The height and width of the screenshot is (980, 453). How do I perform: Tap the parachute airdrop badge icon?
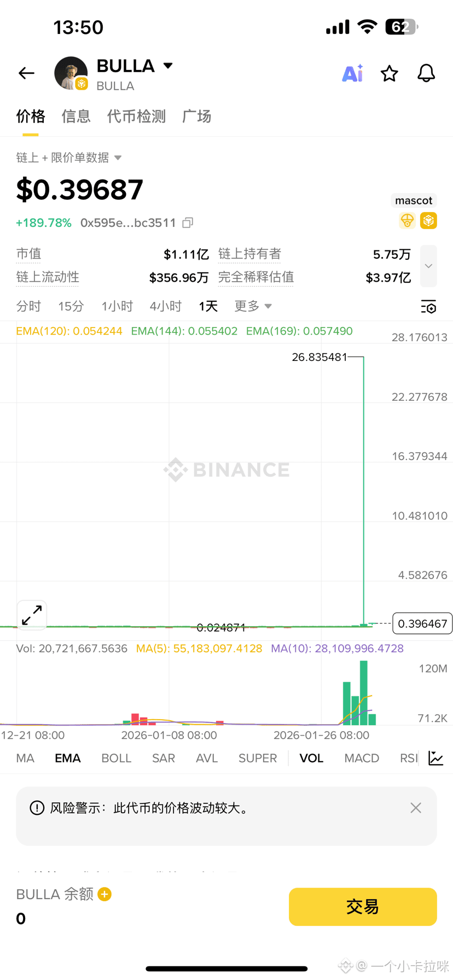[x=407, y=220]
